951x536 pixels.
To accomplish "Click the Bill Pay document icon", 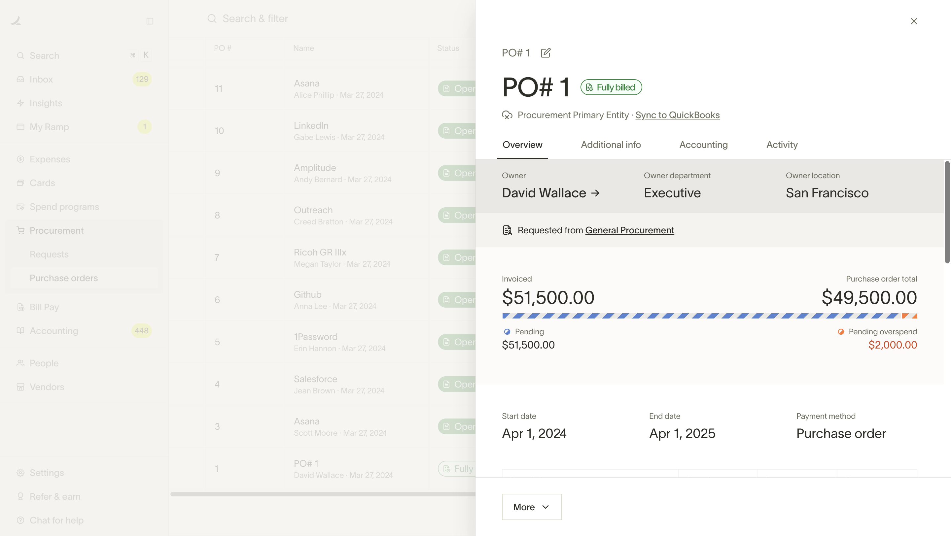I will pyautogui.click(x=21, y=307).
